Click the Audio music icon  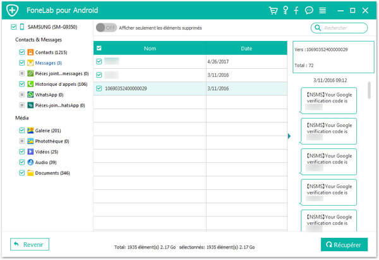(x=30, y=162)
